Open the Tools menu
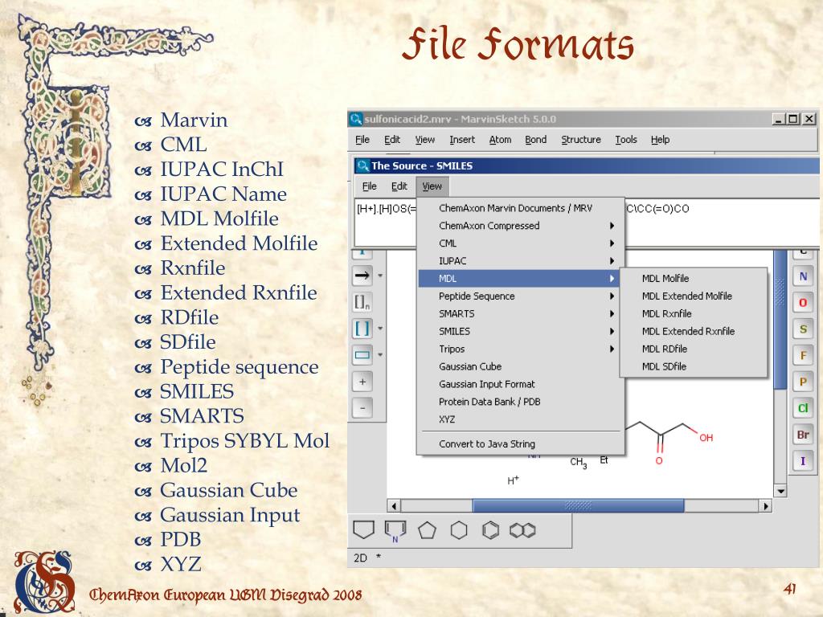The height and width of the screenshot is (617, 823). (625, 140)
